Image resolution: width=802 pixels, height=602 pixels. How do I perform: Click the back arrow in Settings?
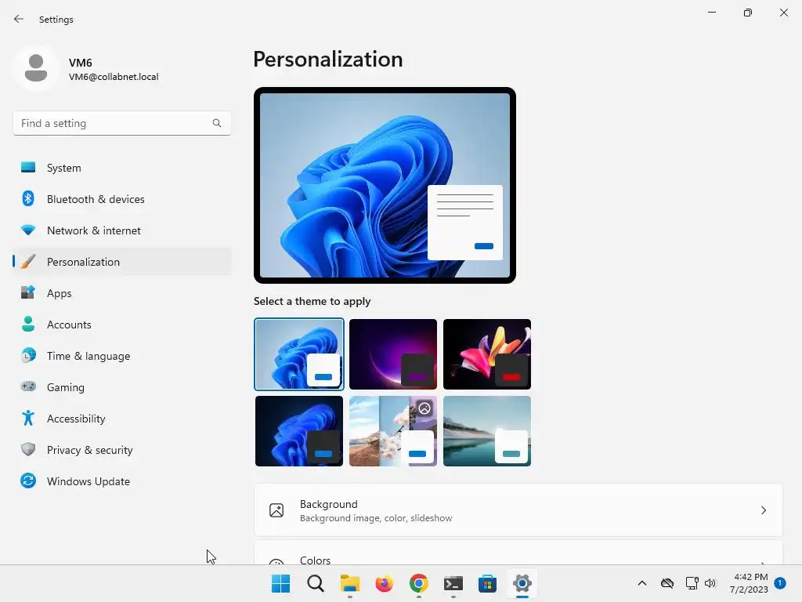(19, 19)
